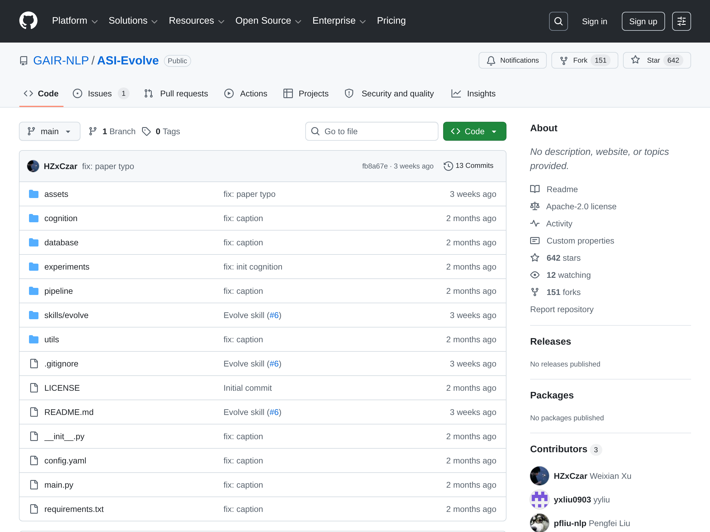Click the assets folder icon

[34, 194]
